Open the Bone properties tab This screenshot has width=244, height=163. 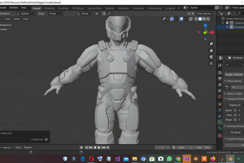220,128
